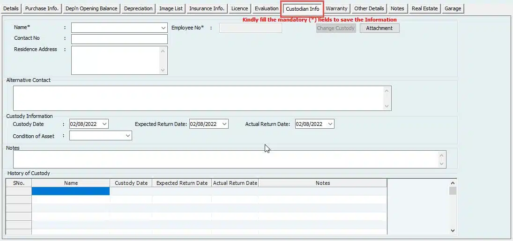513x241 pixels.
Task: Select the Insurance Info. tab
Action: [207, 8]
